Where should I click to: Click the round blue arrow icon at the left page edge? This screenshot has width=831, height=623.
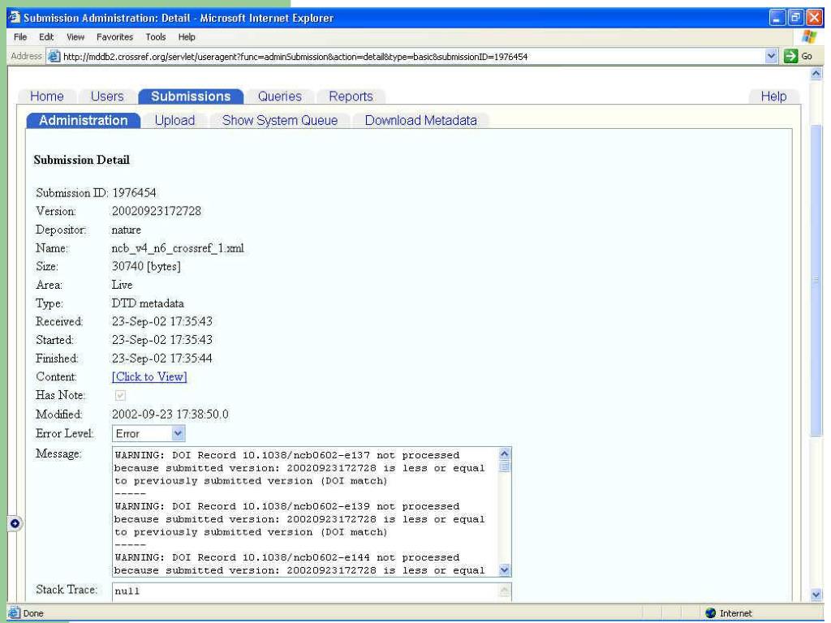pyautogui.click(x=15, y=523)
